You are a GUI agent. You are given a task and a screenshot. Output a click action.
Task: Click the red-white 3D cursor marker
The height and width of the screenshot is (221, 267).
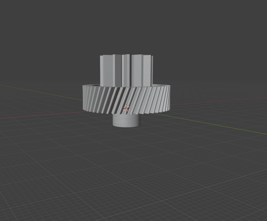[x=127, y=108]
